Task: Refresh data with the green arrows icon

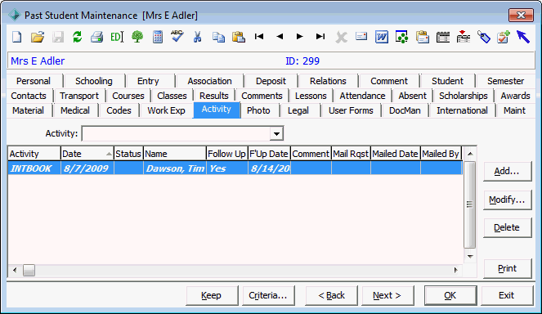Action: pos(77,37)
